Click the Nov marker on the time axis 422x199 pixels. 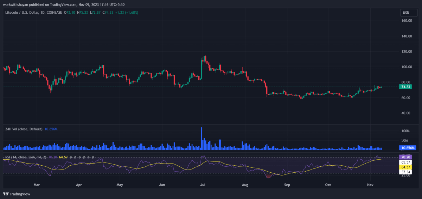point(370,184)
